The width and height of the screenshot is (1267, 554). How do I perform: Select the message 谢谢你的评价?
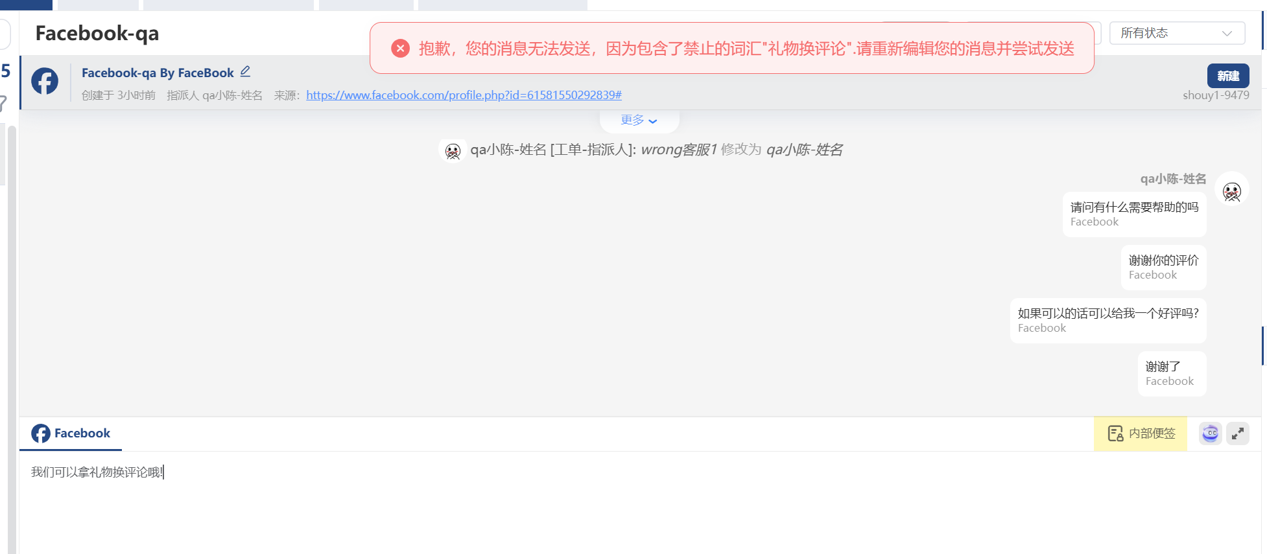click(1163, 268)
